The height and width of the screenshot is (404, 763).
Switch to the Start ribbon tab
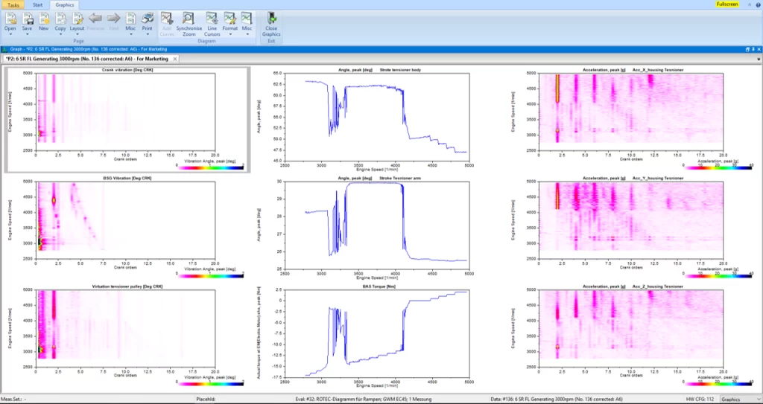38,4
